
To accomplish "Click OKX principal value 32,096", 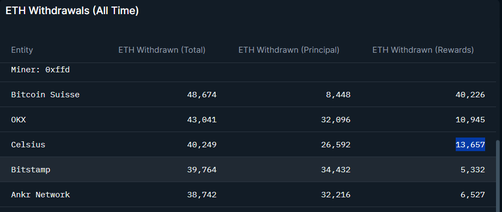I will point(335,120).
